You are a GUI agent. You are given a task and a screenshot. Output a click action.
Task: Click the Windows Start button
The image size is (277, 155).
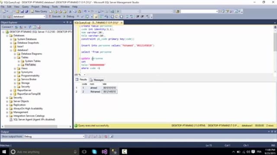click(4, 152)
